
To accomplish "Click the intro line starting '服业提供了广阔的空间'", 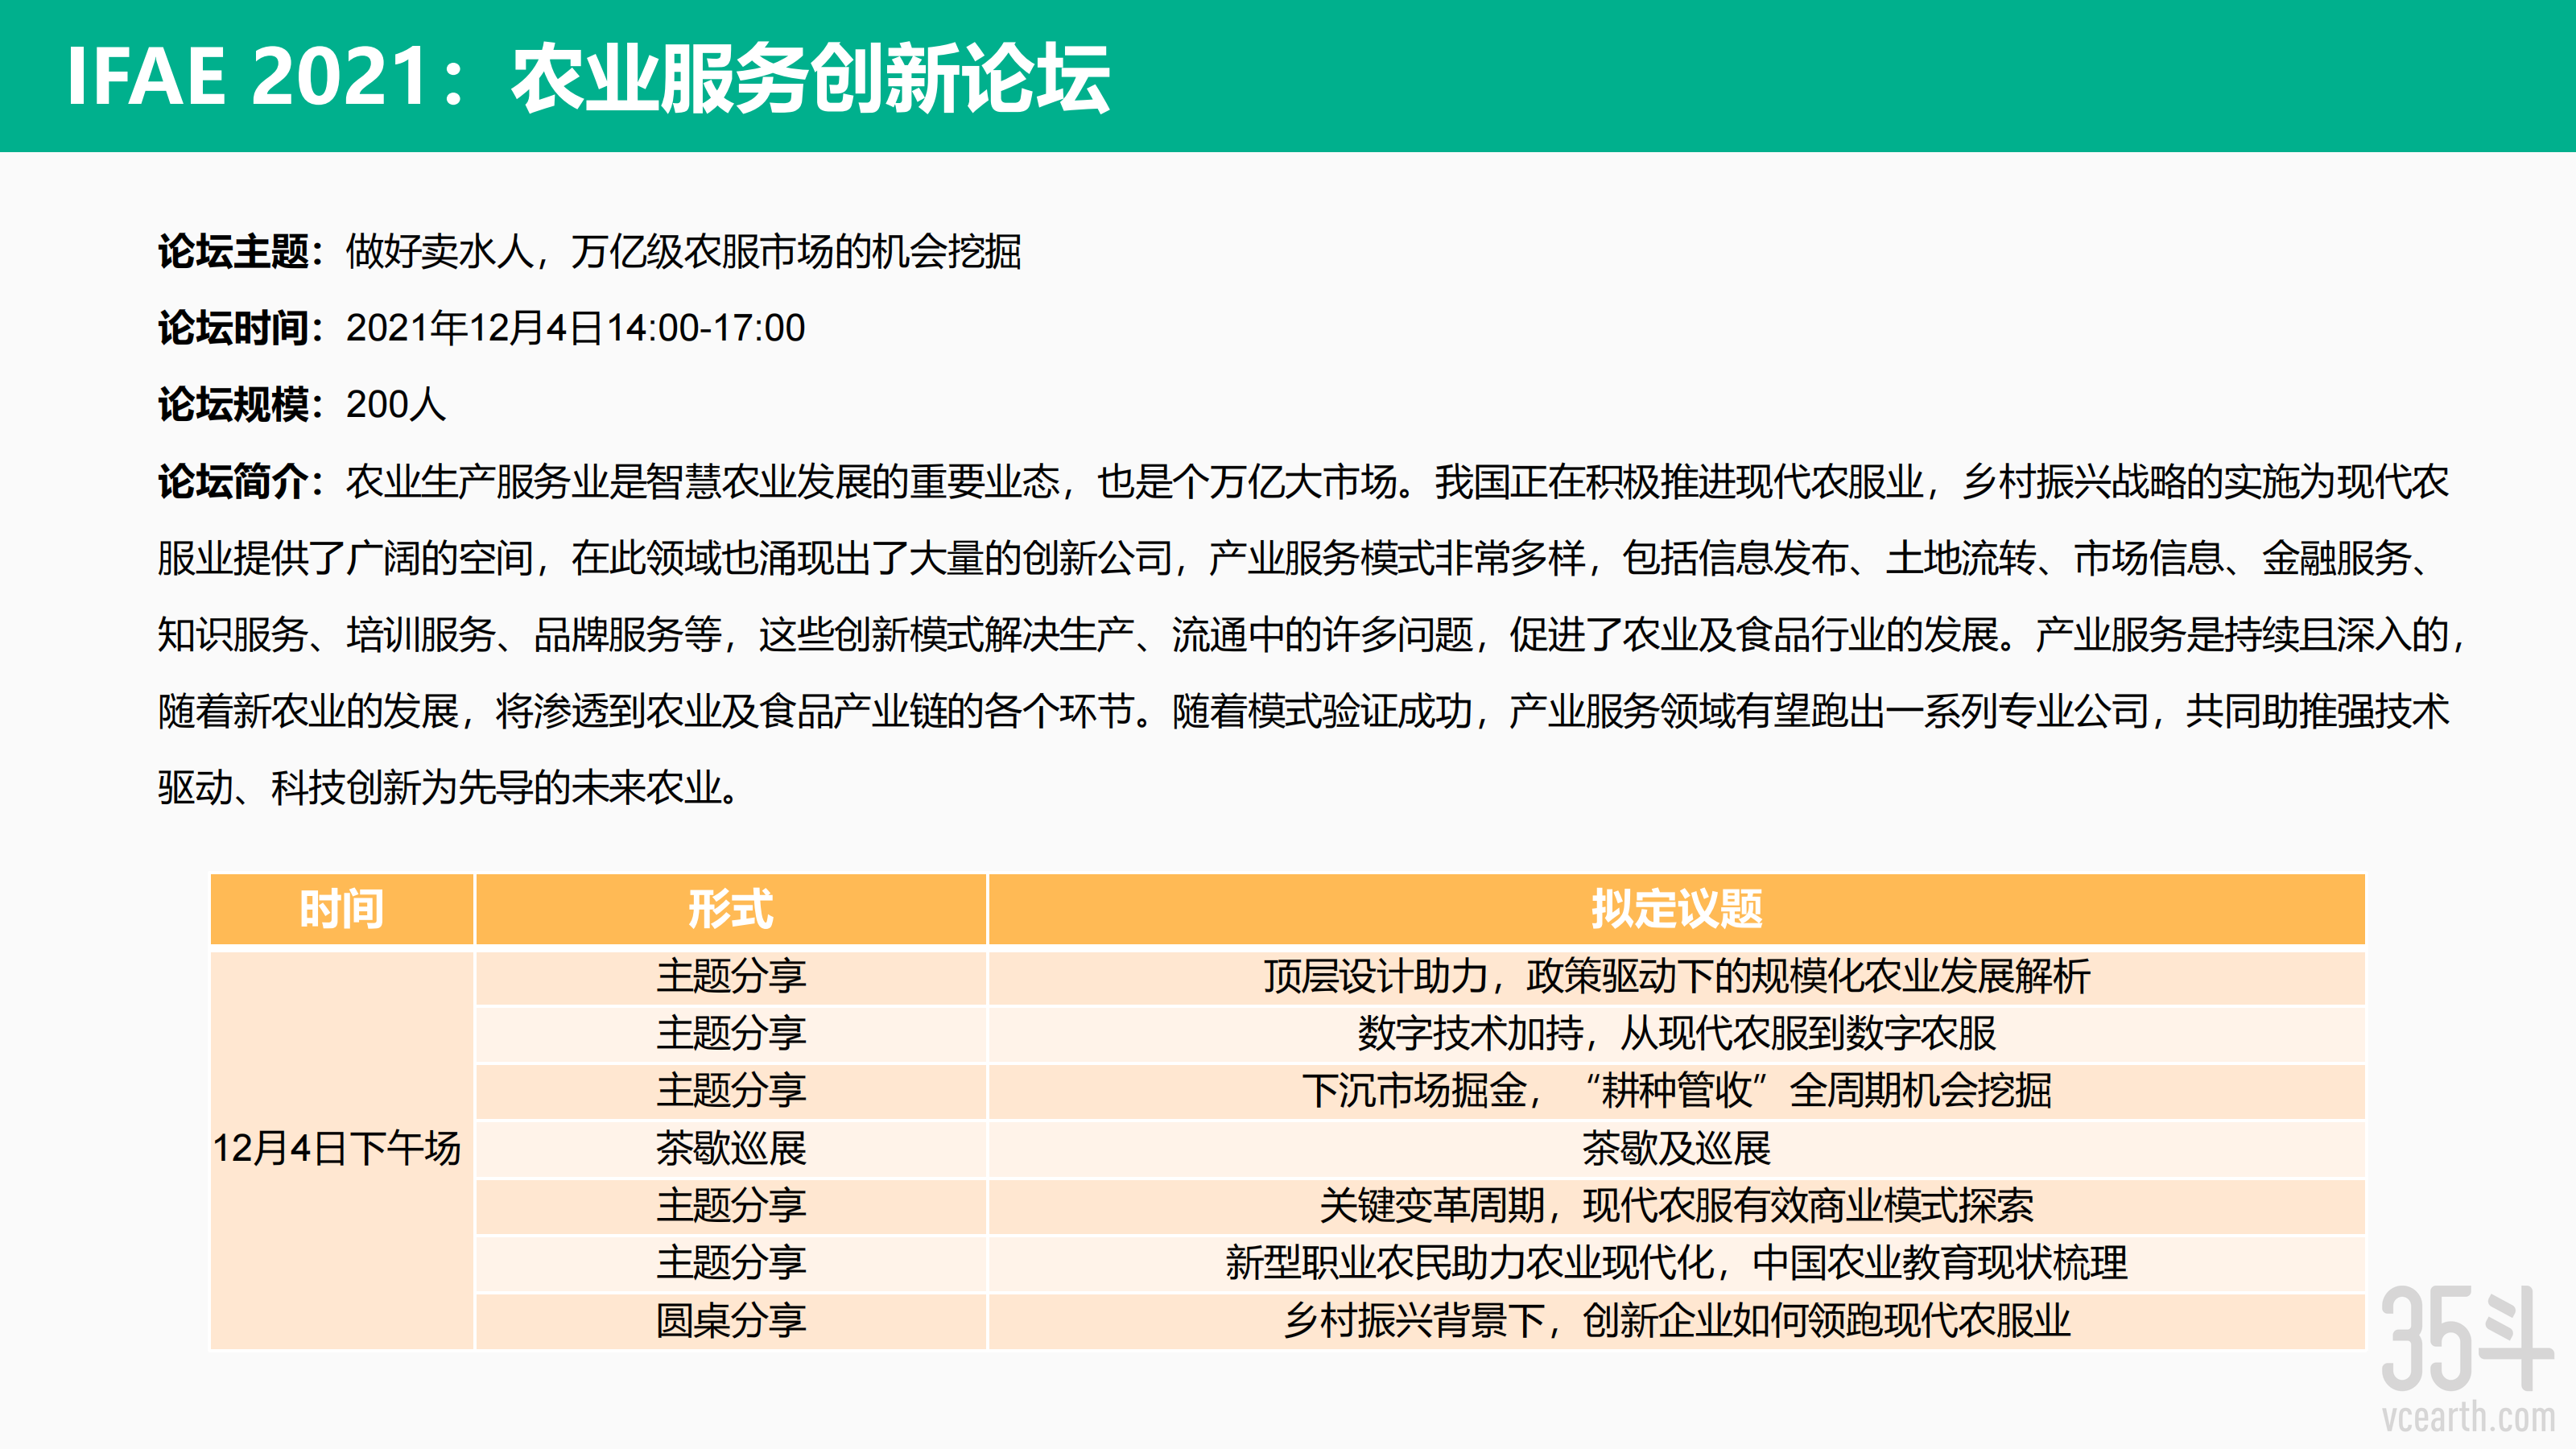I will pyautogui.click(x=1295, y=558).
